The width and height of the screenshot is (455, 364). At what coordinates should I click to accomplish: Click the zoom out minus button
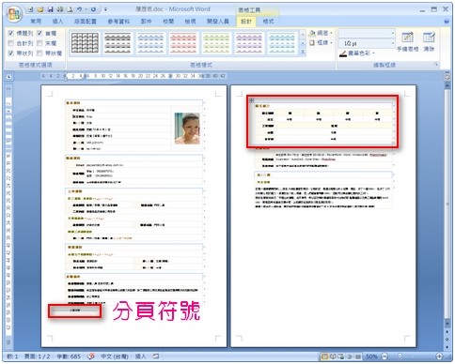point(384,356)
